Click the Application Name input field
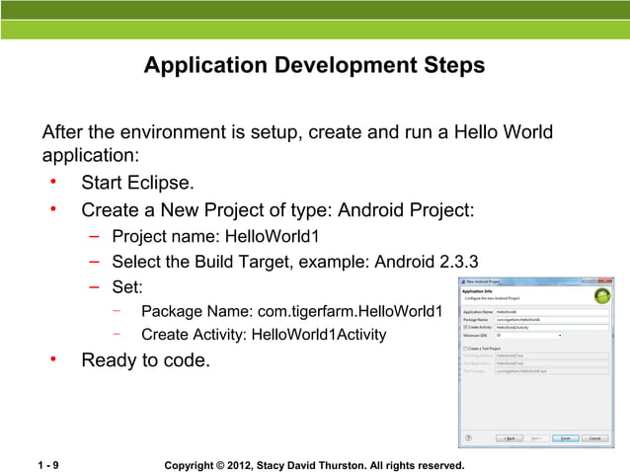The height and width of the screenshot is (472, 630). click(551, 311)
